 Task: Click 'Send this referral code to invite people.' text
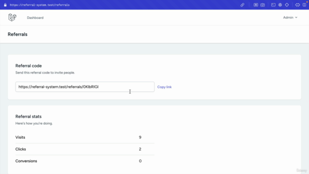tap(45, 72)
